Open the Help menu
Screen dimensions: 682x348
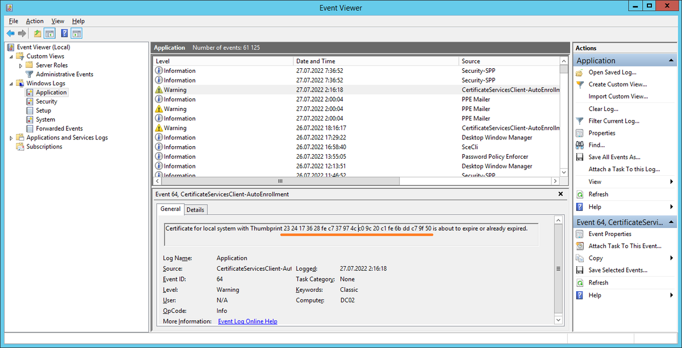[x=78, y=21]
